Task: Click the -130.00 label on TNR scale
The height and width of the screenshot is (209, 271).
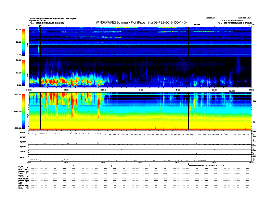Action: [x=18, y=95]
